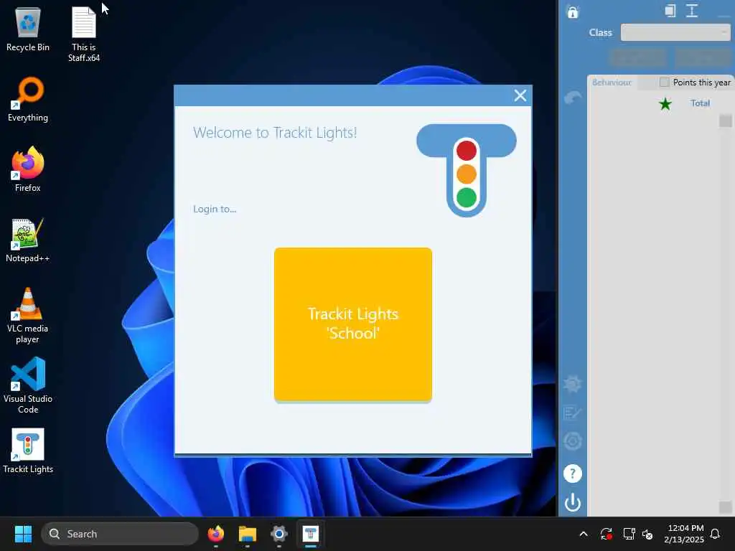Open the Class dropdown

point(675,32)
